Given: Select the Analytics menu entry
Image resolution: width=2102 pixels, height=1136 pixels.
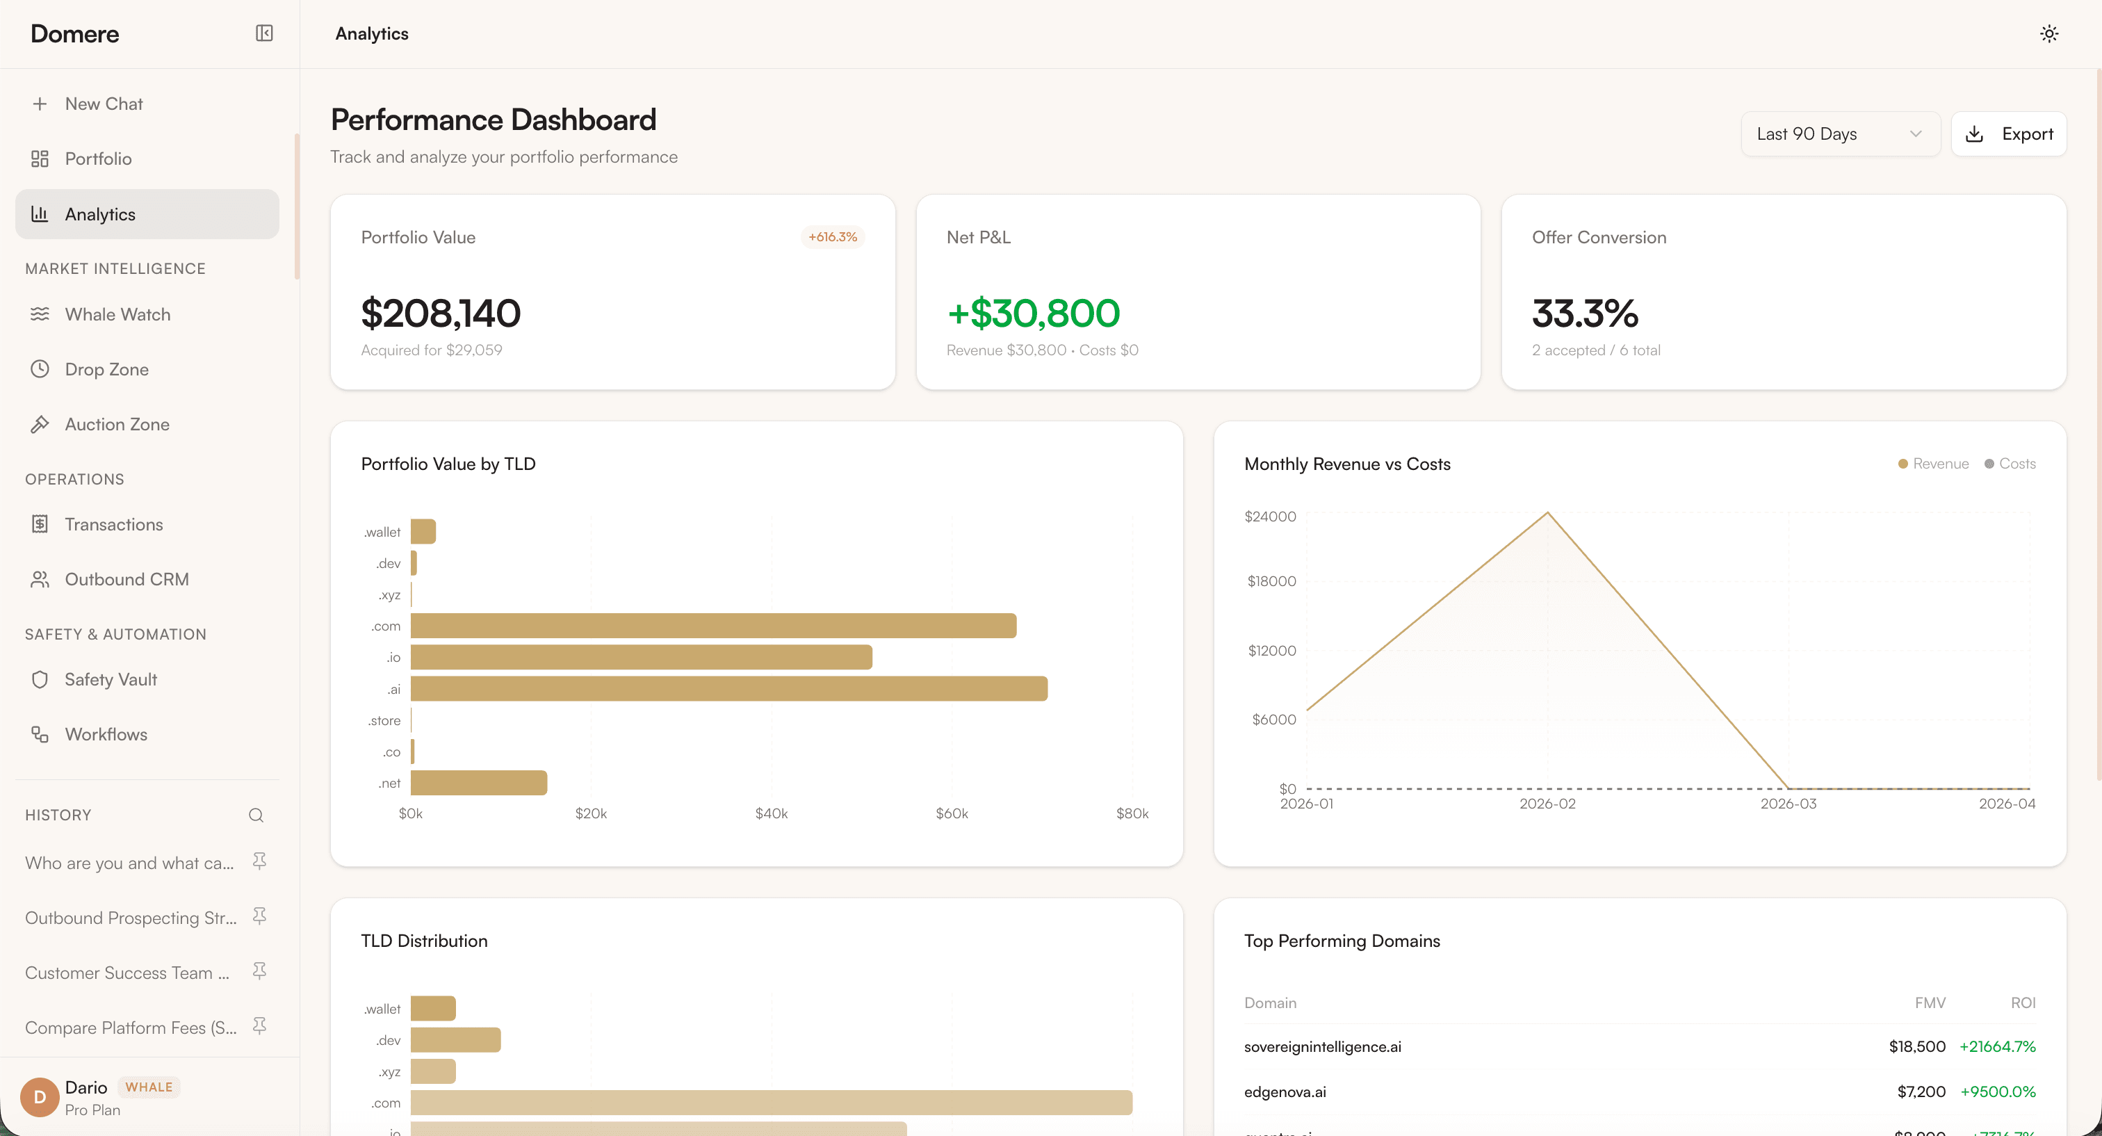Looking at the screenshot, I should click(100, 214).
